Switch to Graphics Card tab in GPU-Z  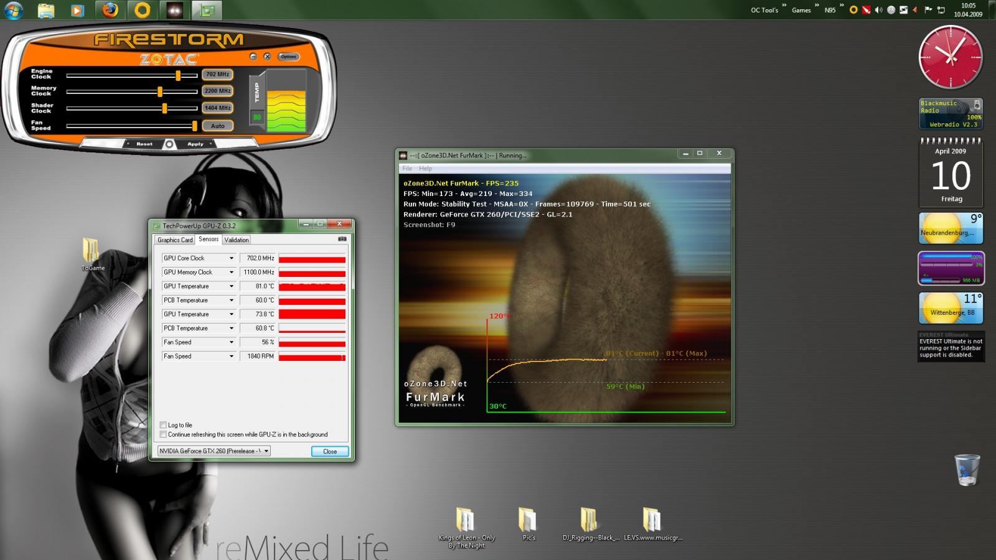coord(175,240)
